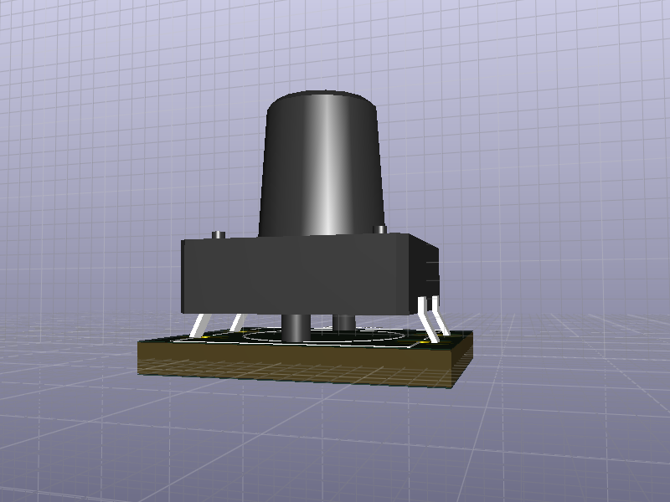Click the rectangular black switch body front face
This screenshot has height=502, width=670.
[296, 274]
